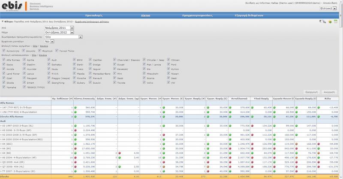Uncheck the Alfa Romeo manufacturer checkbox
The width and height of the screenshot is (343, 179).
coord(4,60)
